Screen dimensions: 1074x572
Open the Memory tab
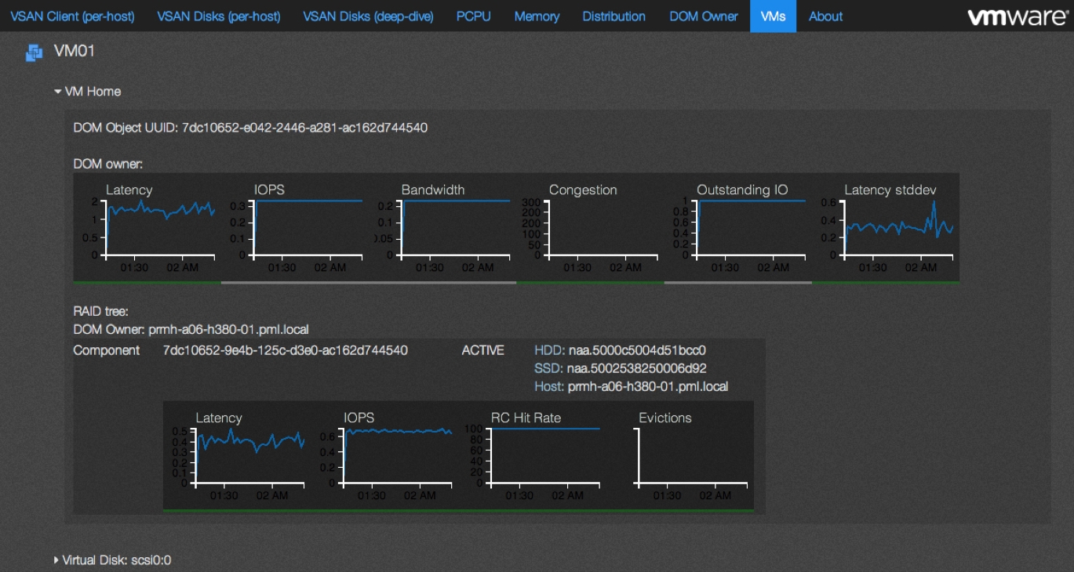point(537,16)
